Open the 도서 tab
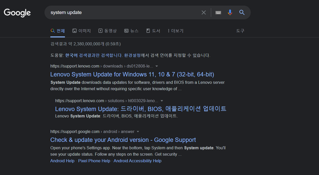Viewport: 319px width, 175px height. [x=153, y=31]
